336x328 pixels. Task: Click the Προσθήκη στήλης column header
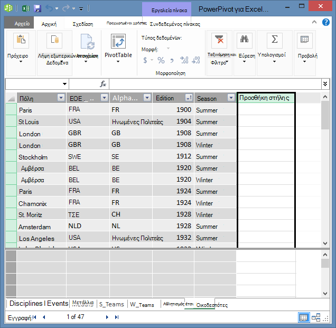click(266, 98)
